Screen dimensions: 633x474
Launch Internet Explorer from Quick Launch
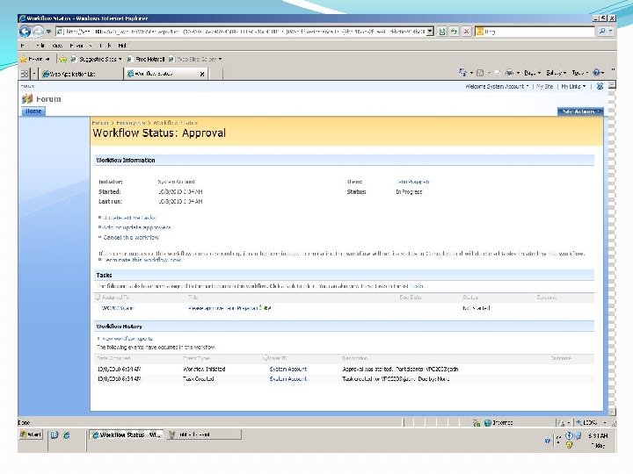click(67, 434)
